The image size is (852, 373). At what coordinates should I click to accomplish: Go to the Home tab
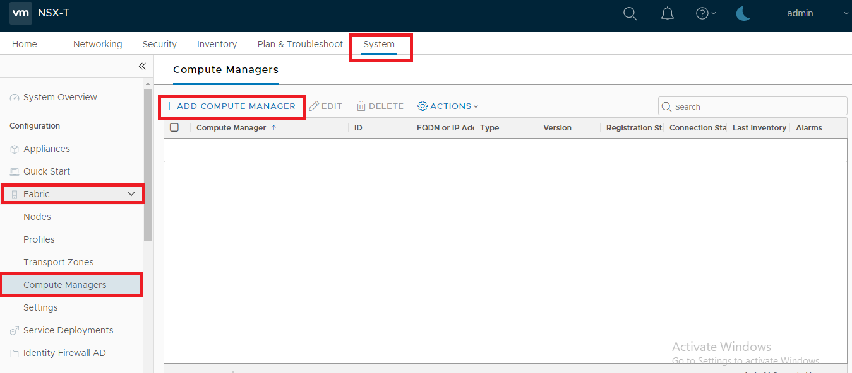tap(25, 44)
